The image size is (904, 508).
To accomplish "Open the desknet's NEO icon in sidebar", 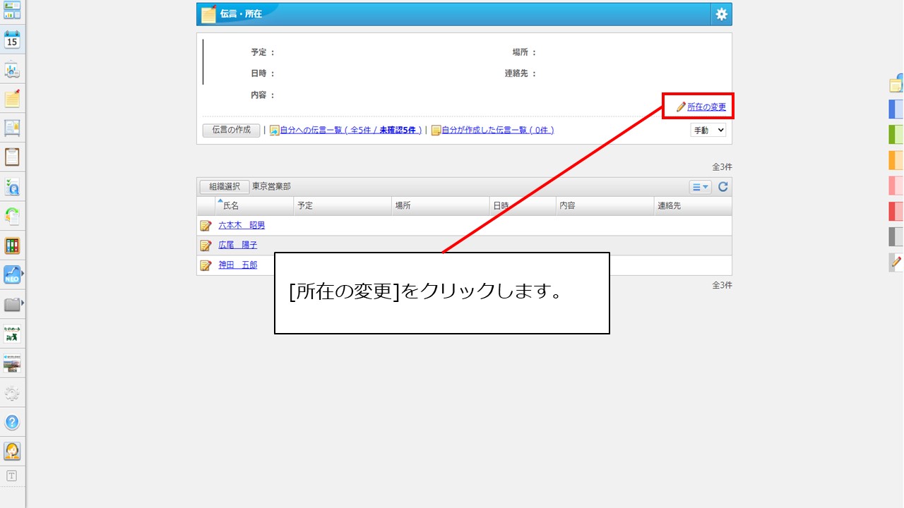I will click(11, 275).
